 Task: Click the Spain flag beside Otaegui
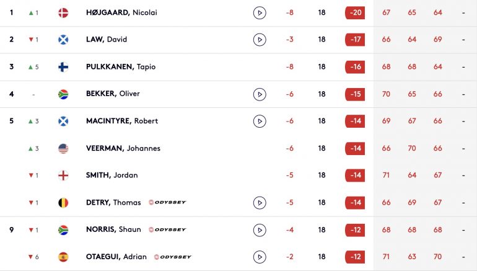tap(63, 257)
